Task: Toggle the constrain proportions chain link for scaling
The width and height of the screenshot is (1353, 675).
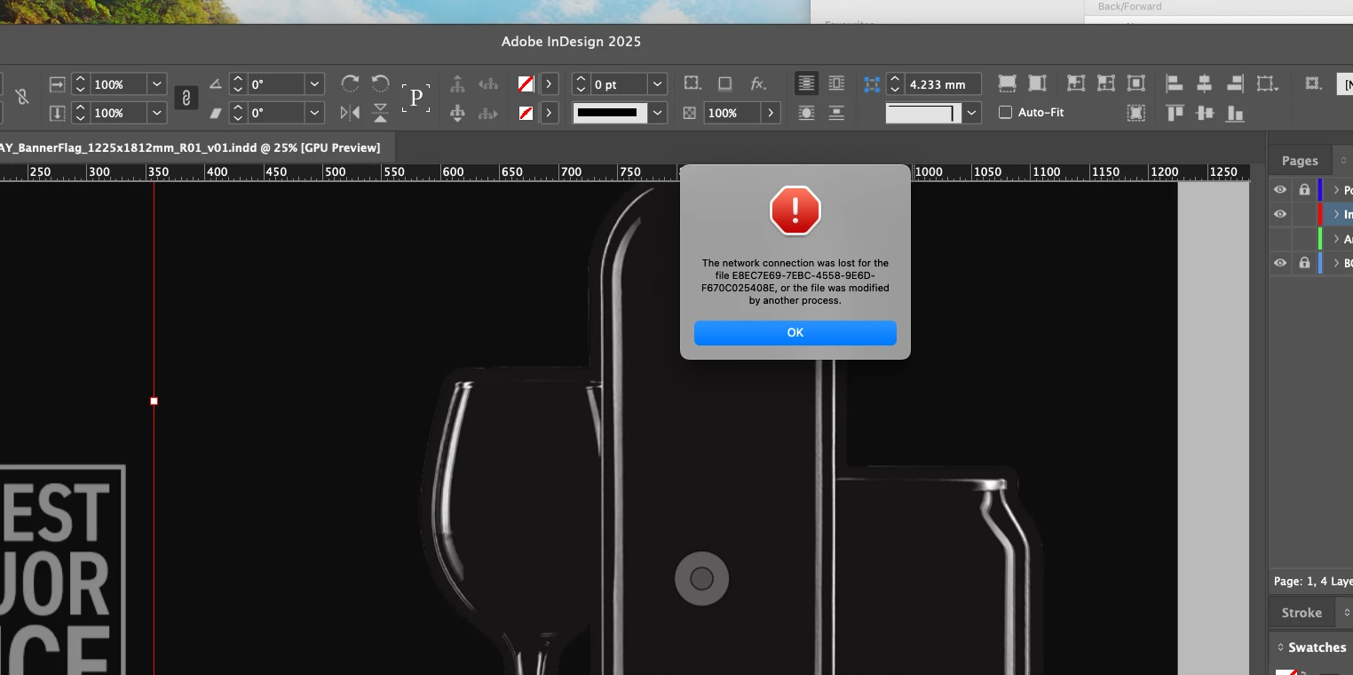Action: (186, 98)
